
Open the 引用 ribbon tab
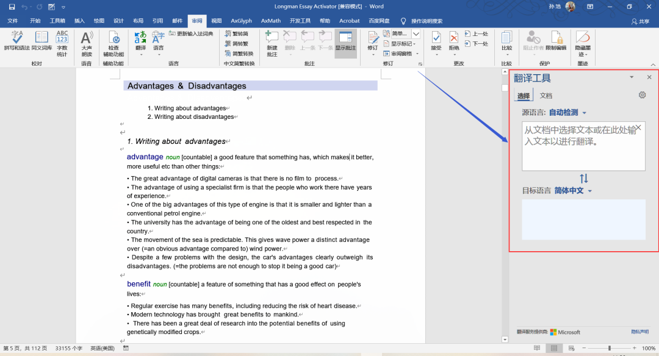pyautogui.click(x=157, y=20)
